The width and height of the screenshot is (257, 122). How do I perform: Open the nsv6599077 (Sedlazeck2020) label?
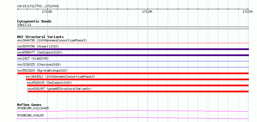pos(40,52)
